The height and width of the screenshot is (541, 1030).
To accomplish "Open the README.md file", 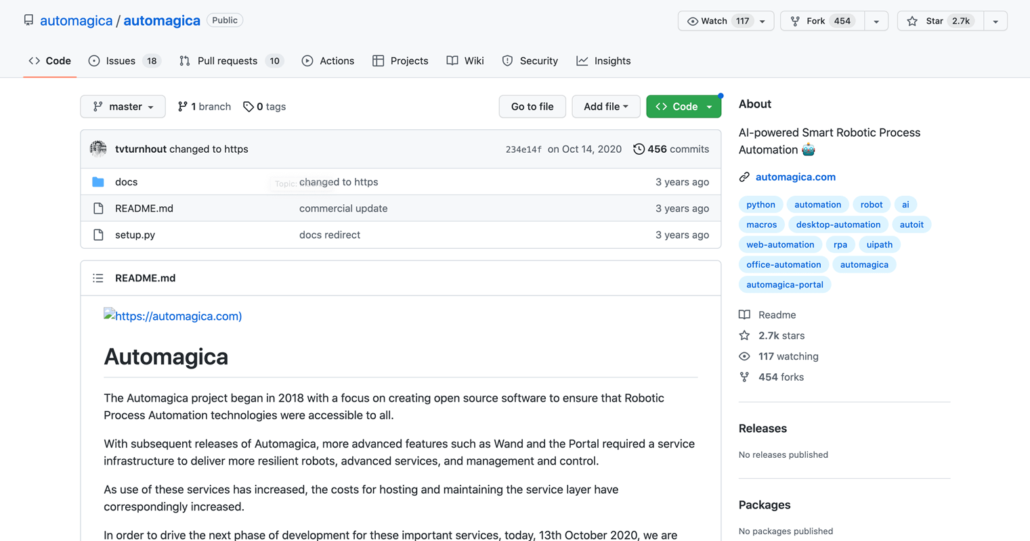I will tap(144, 208).
